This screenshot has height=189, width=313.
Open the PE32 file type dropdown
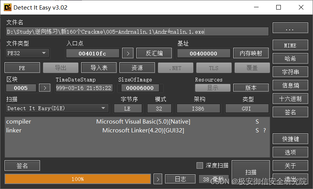click(x=27, y=53)
